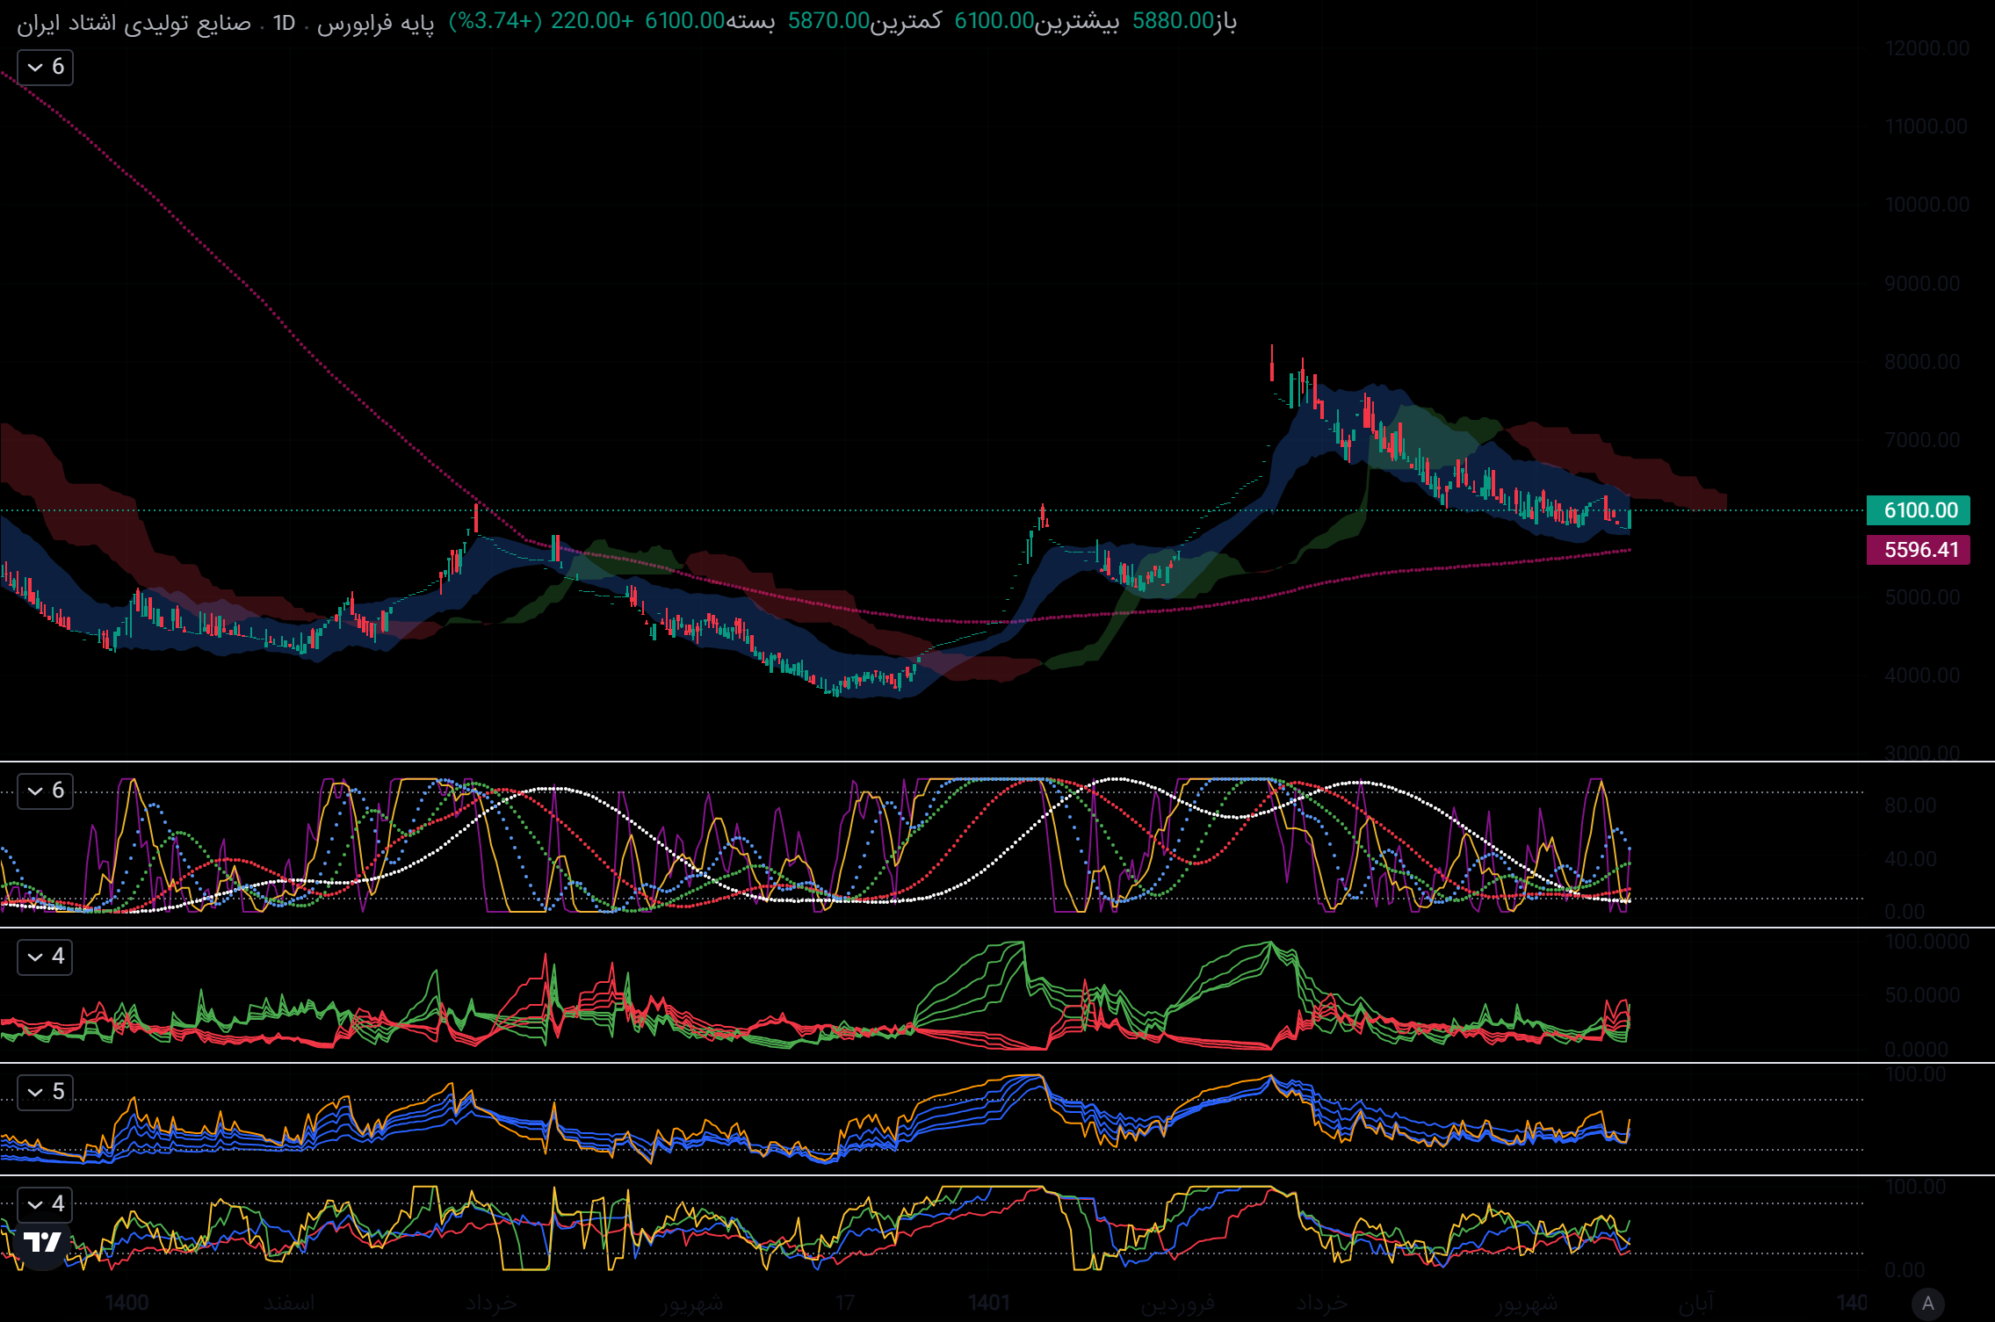Click the percent change (%3.74+)
The height and width of the screenshot is (1322, 1995).
pos(495,21)
